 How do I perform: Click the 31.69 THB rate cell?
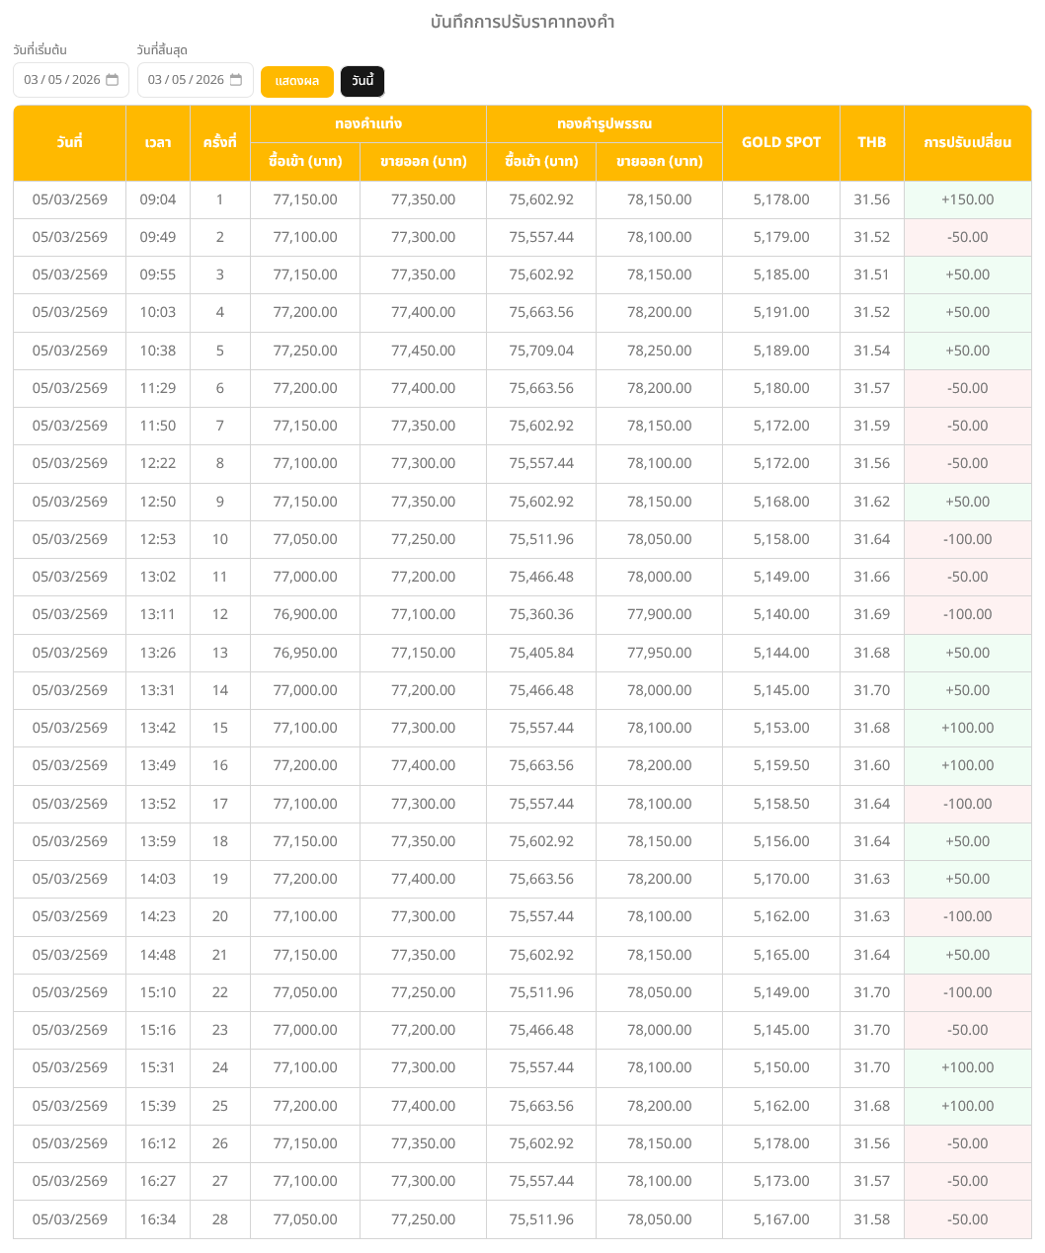(x=871, y=614)
